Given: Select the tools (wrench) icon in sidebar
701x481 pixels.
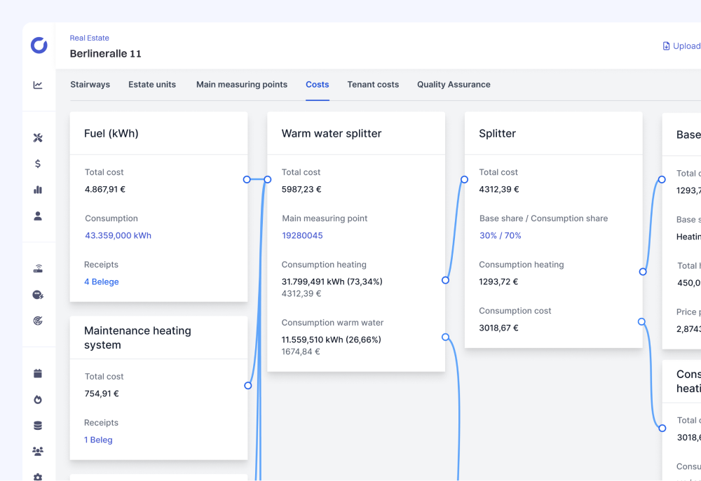Looking at the screenshot, I should tap(38, 137).
